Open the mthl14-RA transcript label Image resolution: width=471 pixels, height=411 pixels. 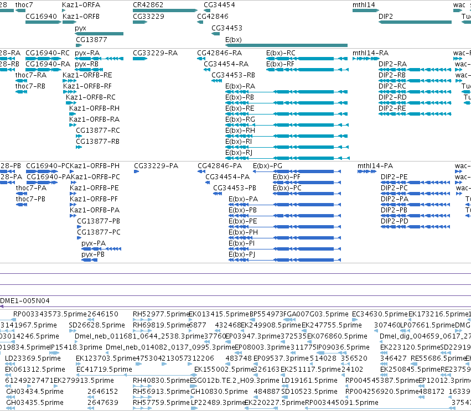pos(371,53)
